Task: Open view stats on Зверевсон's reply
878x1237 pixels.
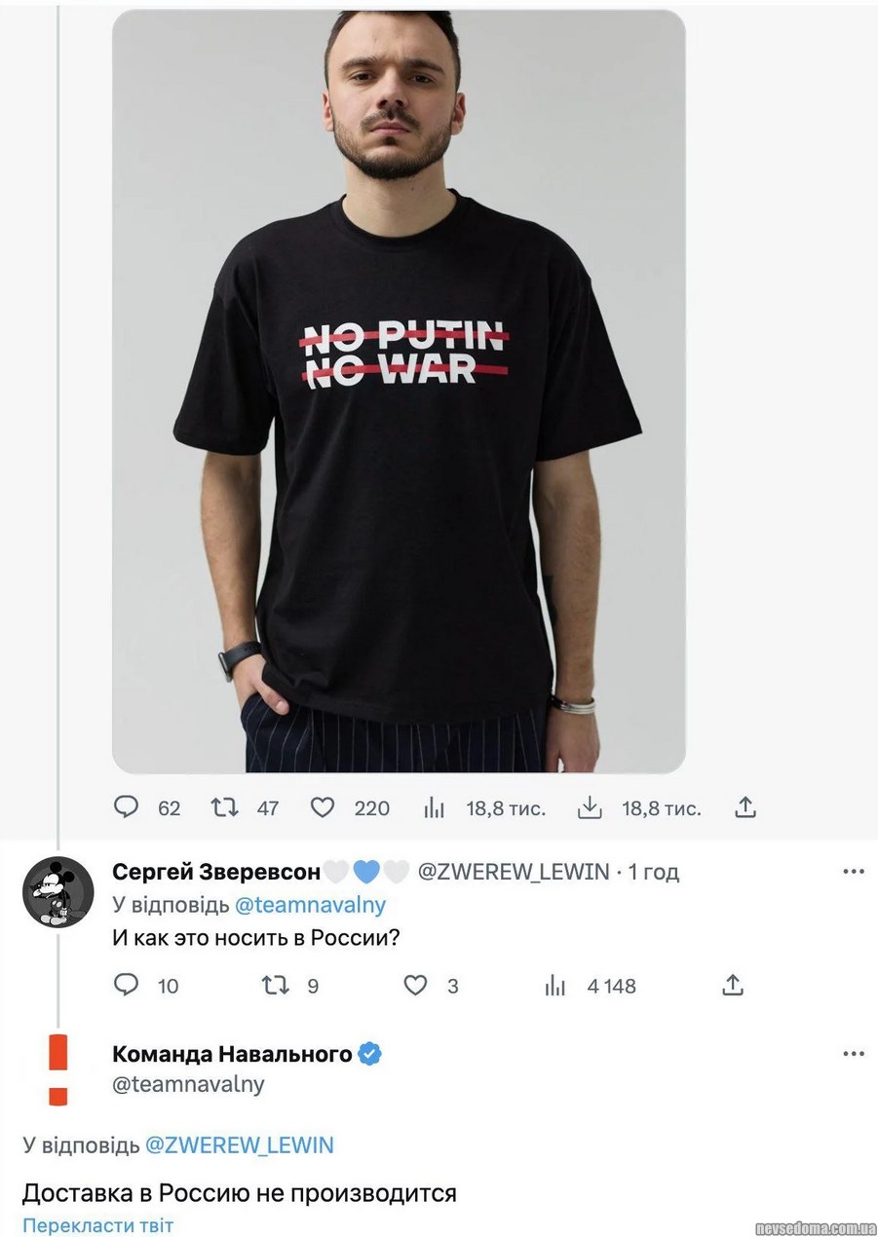Action: (x=555, y=986)
